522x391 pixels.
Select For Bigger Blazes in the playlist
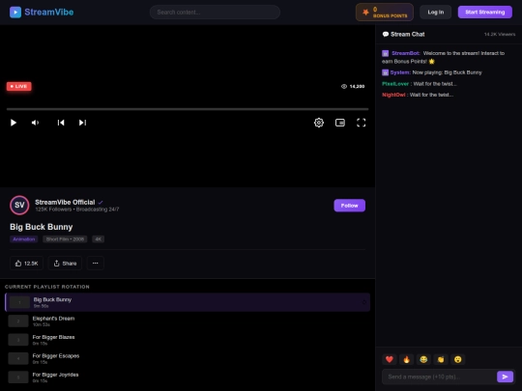point(188,340)
